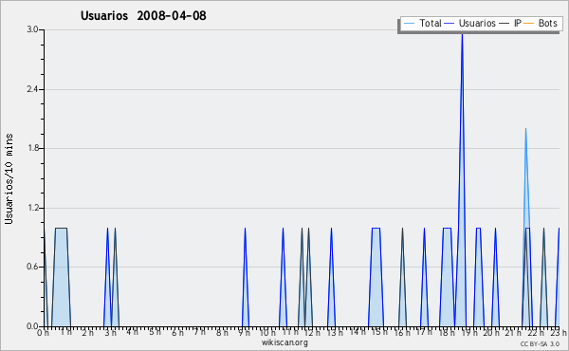Click the light blue Total legend line
This screenshot has width=569, height=351.
(x=409, y=24)
